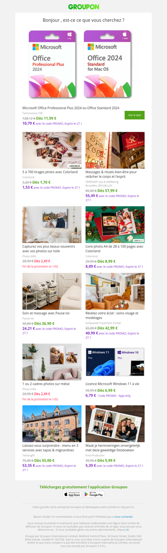Open the Colorland photo prints deal image
The width and height of the screenshot is (167, 553).
[52, 150]
